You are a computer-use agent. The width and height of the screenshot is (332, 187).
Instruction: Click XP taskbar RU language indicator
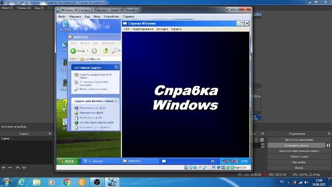213,161
